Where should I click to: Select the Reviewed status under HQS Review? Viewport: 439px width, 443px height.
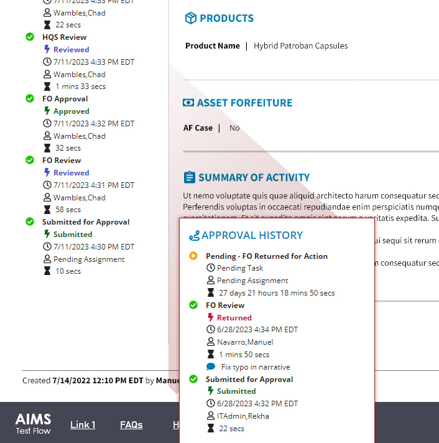pyautogui.click(x=71, y=49)
